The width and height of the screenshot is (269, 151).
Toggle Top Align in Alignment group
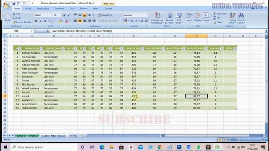pos(75,15)
